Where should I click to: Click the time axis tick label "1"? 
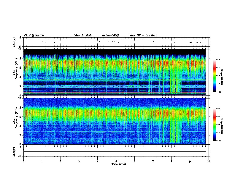(42, 161)
